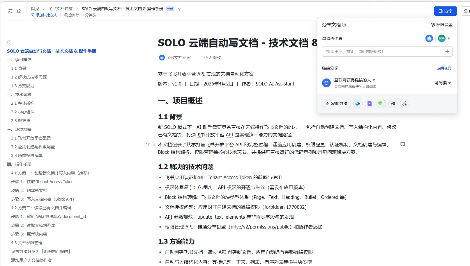
Task: Click the 复制链接 button
Action: click(x=336, y=103)
